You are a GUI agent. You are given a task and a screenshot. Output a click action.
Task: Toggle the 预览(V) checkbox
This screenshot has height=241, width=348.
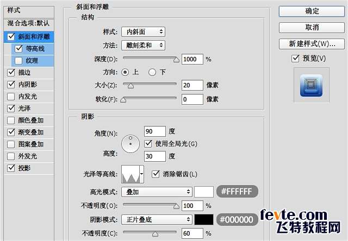coord(295,59)
